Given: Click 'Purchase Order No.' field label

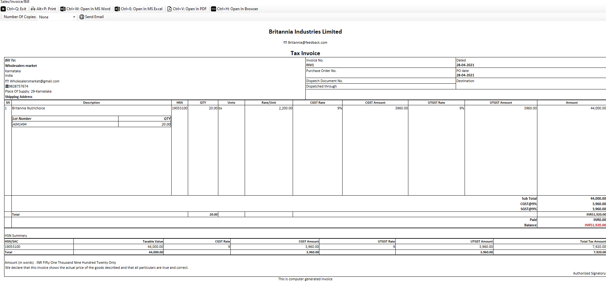Looking at the screenshot, I should point(321,71).
